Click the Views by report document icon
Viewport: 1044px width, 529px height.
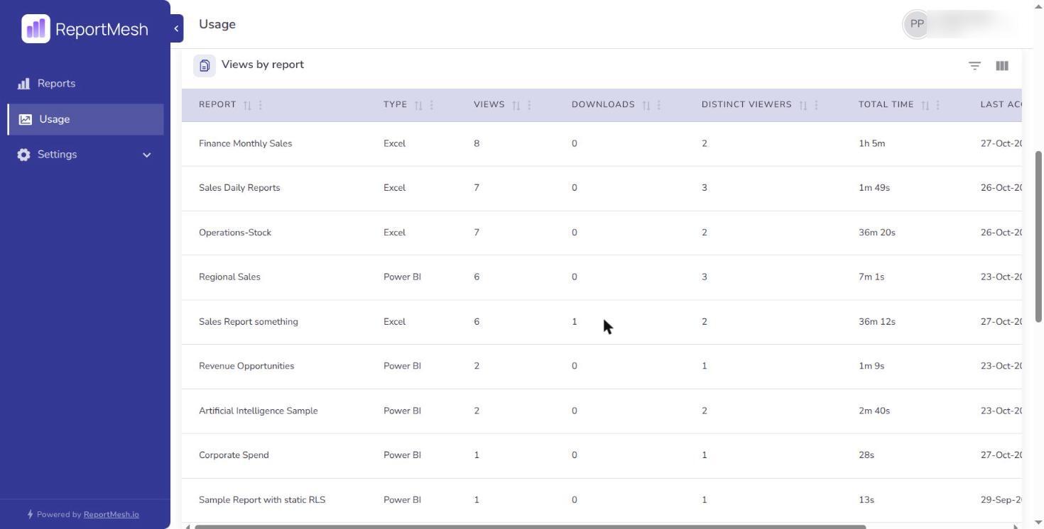click(205, 66)
